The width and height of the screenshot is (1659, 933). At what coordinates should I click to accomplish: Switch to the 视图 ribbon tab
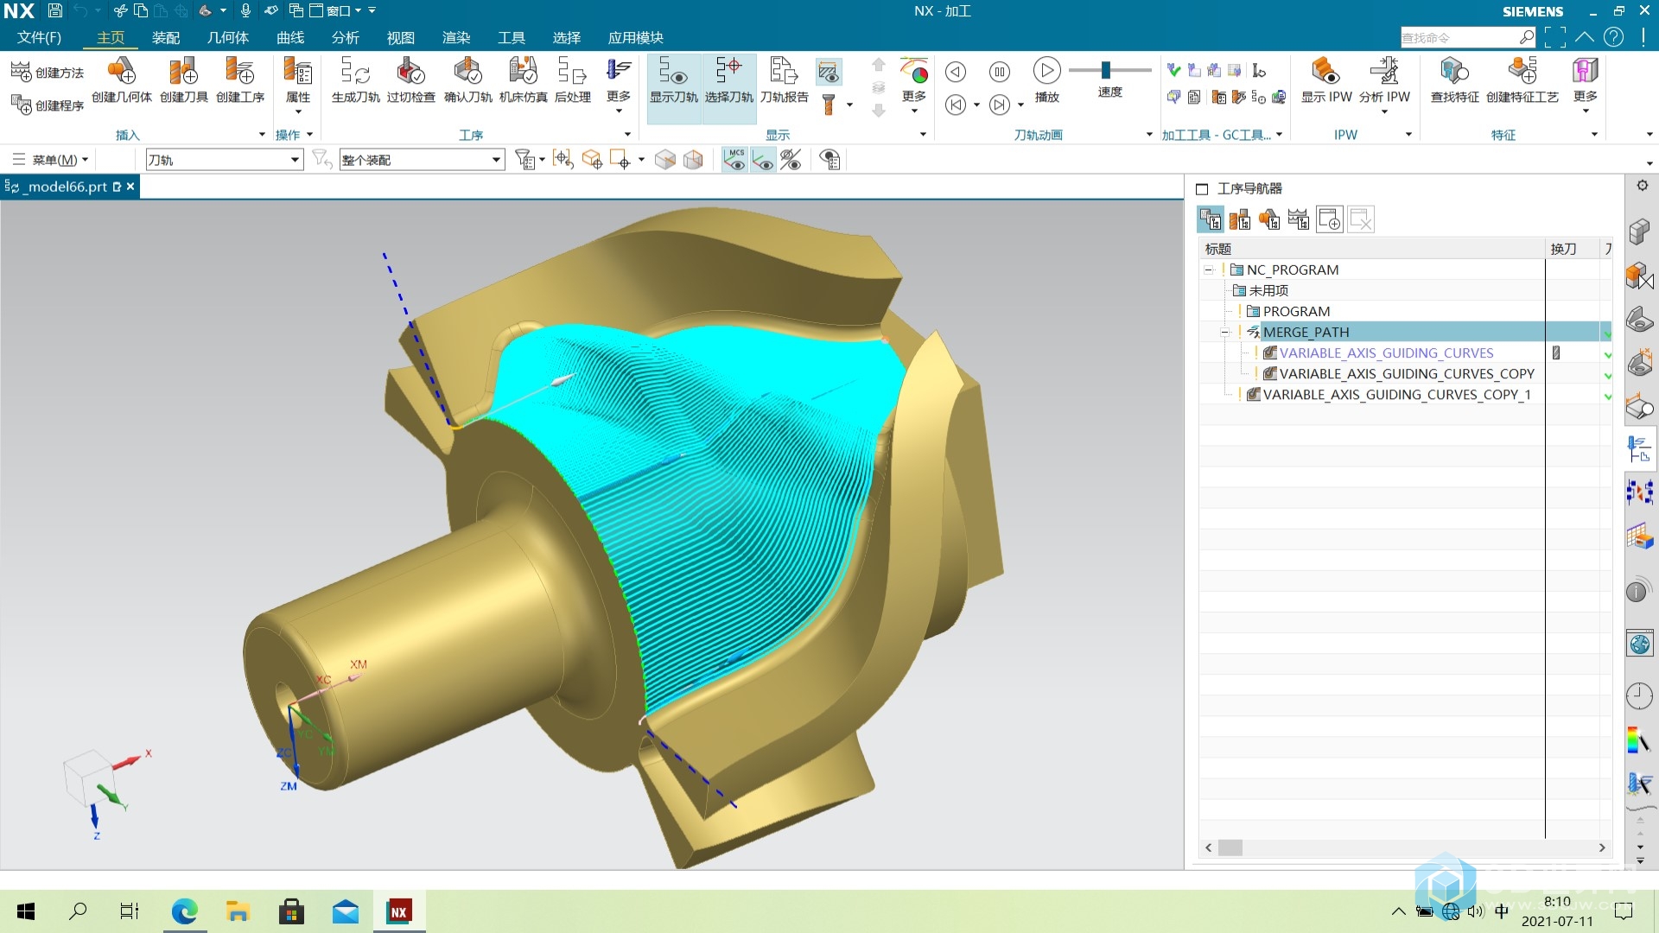[401, 37]
